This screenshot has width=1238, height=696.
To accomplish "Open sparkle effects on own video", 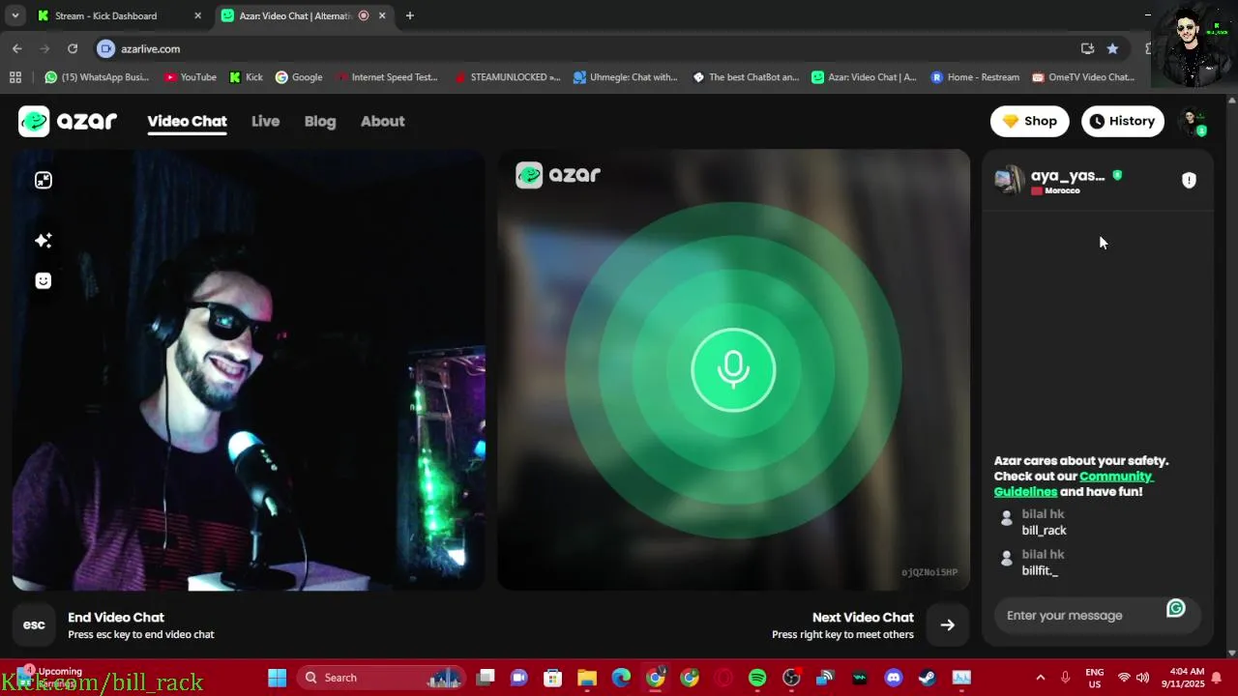I will [x=44, y=241].
